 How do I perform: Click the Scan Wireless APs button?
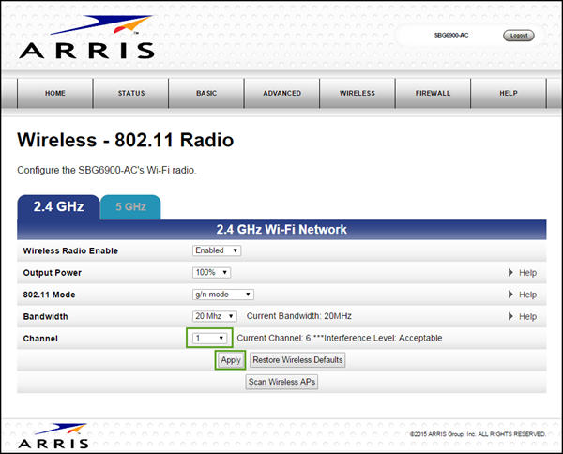tap(281, 382)
